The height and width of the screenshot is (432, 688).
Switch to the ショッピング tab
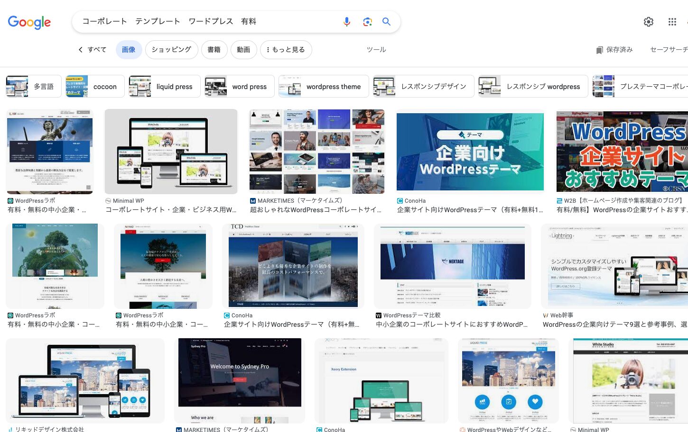(171, 50)
